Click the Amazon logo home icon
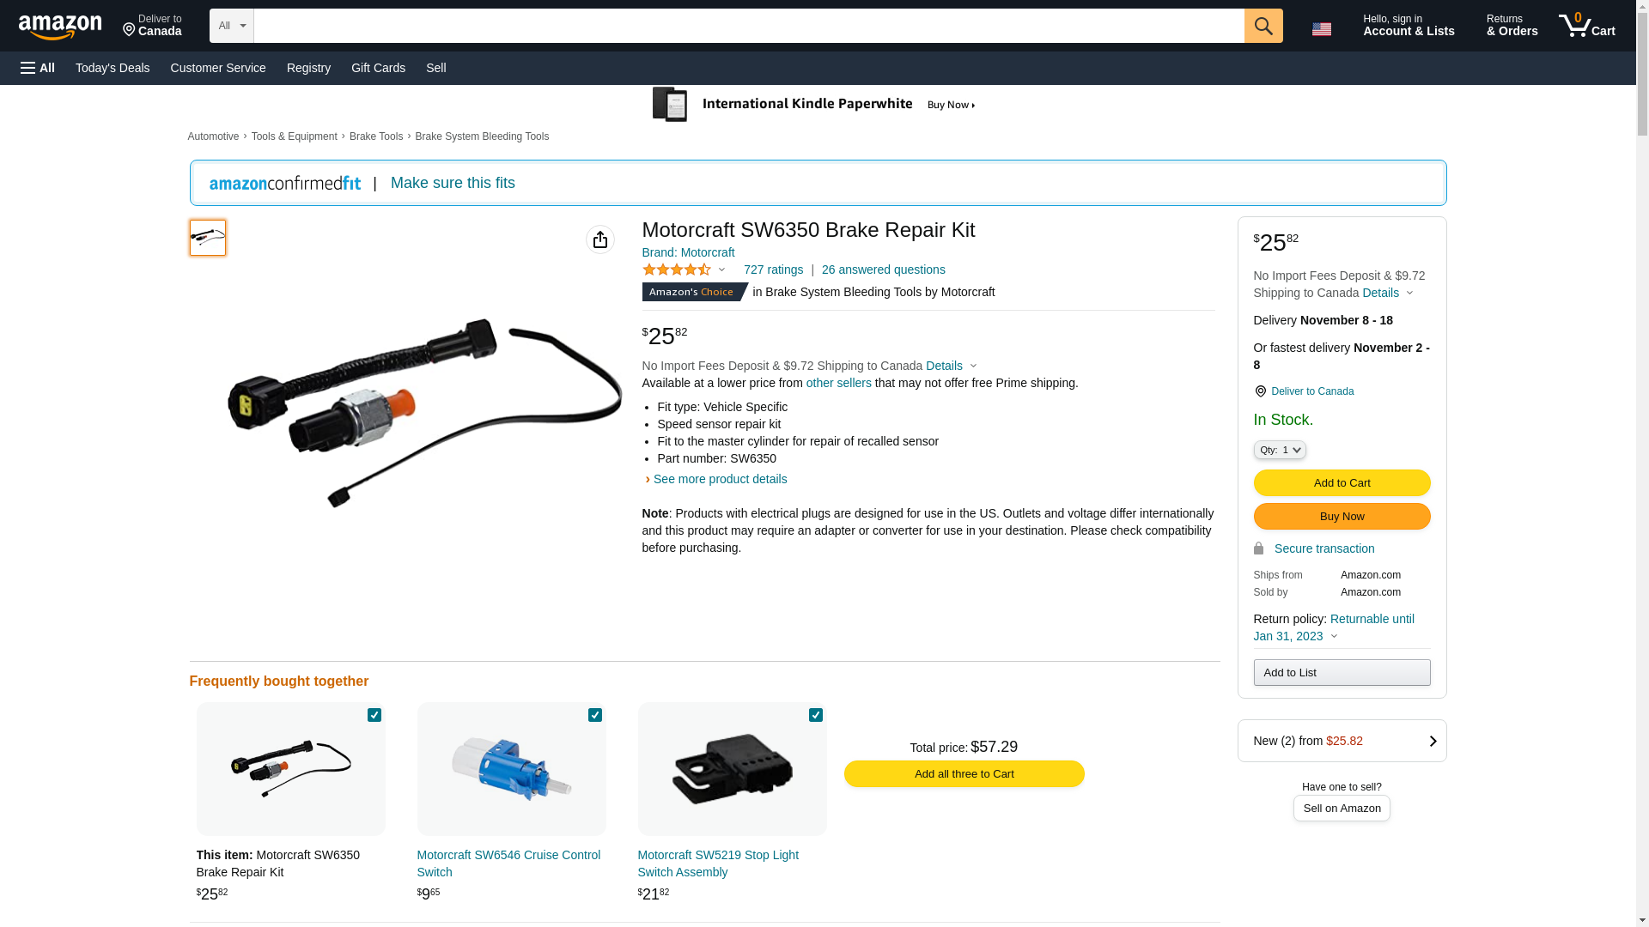The height and width of the screenshot is (927, 1649). coord(60,27)
